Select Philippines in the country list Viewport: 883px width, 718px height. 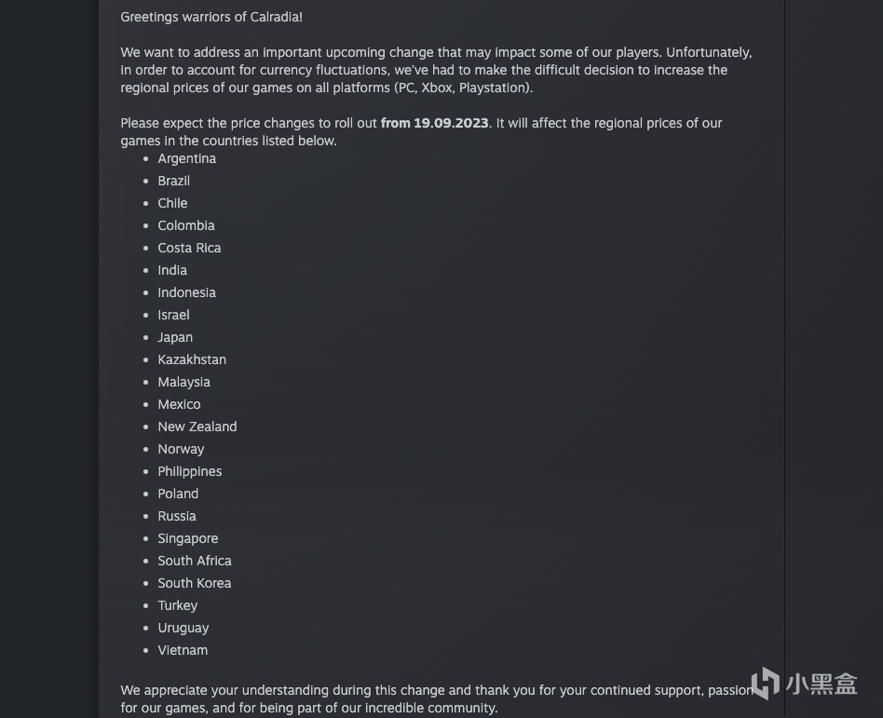(x=189, y=471)
